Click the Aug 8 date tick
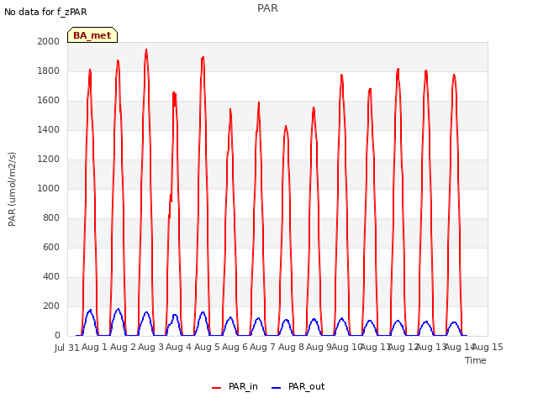Screen dimensions: 538x403 pos(291,347)
